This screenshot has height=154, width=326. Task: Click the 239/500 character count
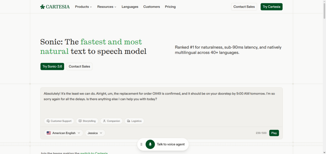pyautogui.click(x=261, y=133)
